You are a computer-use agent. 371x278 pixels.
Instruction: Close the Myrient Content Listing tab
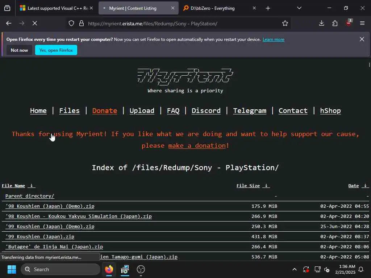click(x=173, y=8)
